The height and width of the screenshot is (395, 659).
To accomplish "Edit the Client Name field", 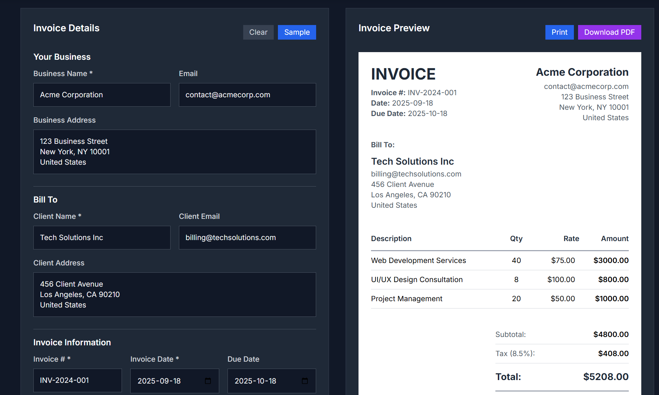I will pos(102,238).
